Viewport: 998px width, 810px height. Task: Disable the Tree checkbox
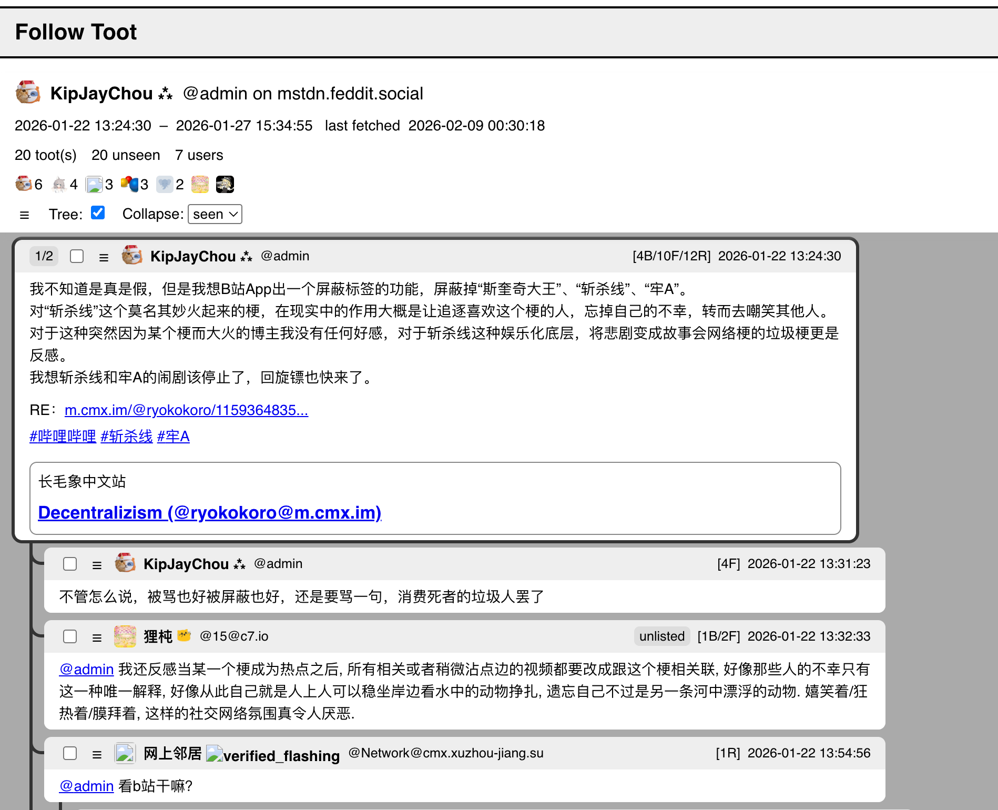tap(98, 212)
